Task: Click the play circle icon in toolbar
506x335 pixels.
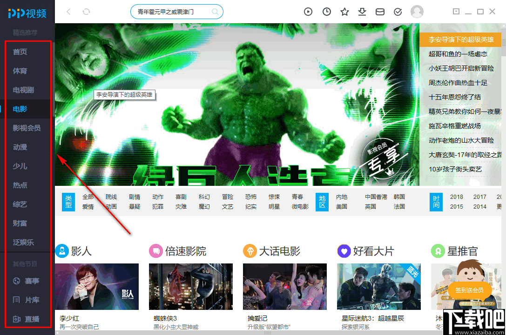Action: [308, 12]
